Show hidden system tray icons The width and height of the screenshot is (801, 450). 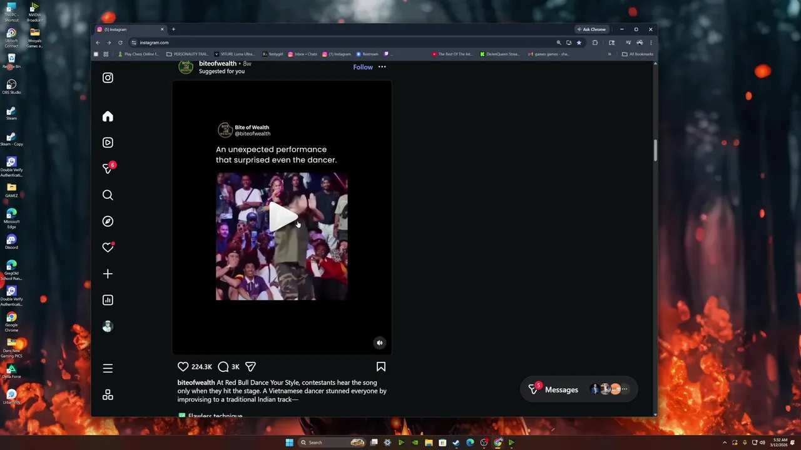[725, 442]
